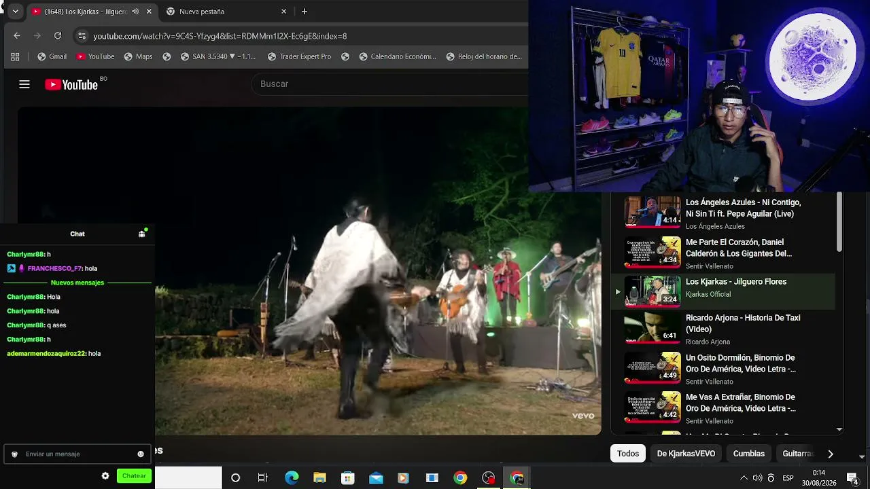This screenshot has width=870, height=489.
Task: Open Mail app from the taskbar
Action: [376, 478]
